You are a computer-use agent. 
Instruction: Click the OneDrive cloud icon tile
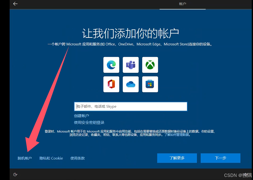click(131, 84)
